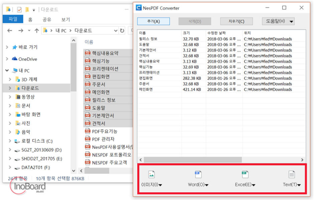Expand 바로 가기 in the navigation tree
314x200 pixels.
coord(7,47)
